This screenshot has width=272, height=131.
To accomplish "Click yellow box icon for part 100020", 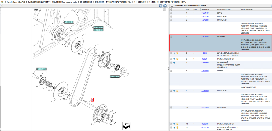I will (x=177, y=59).
